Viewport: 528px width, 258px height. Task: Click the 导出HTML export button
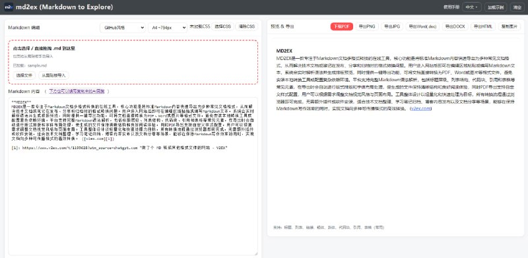483,26
